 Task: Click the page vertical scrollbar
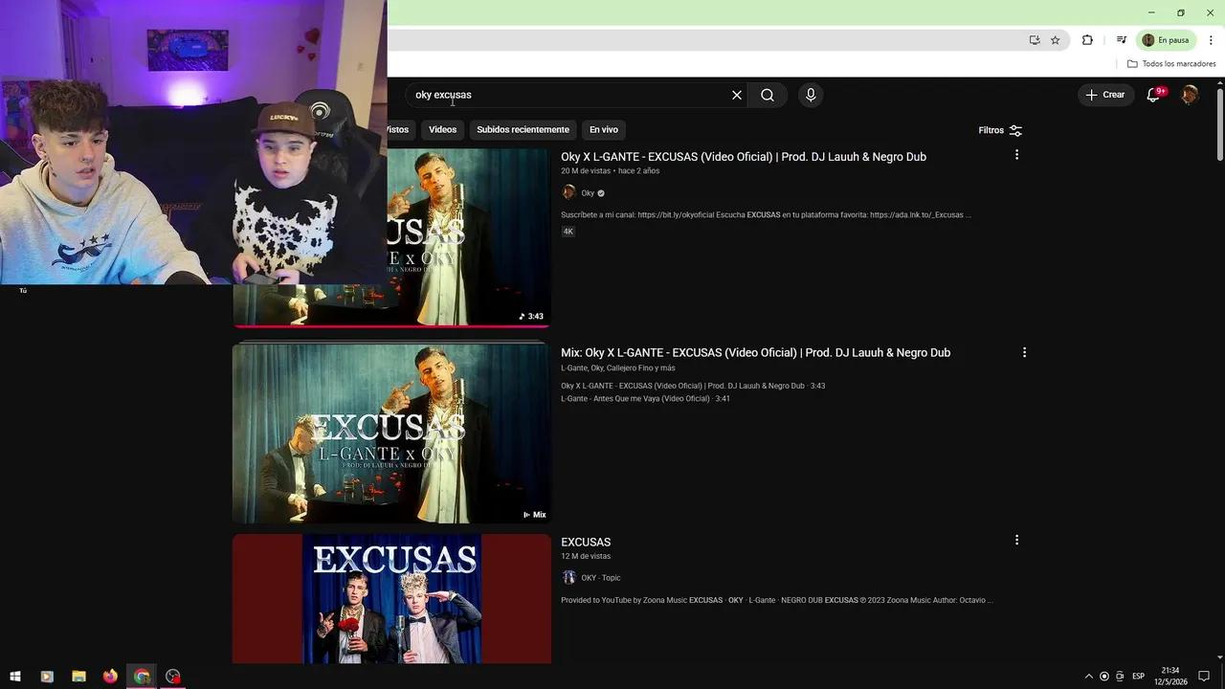1220,124
